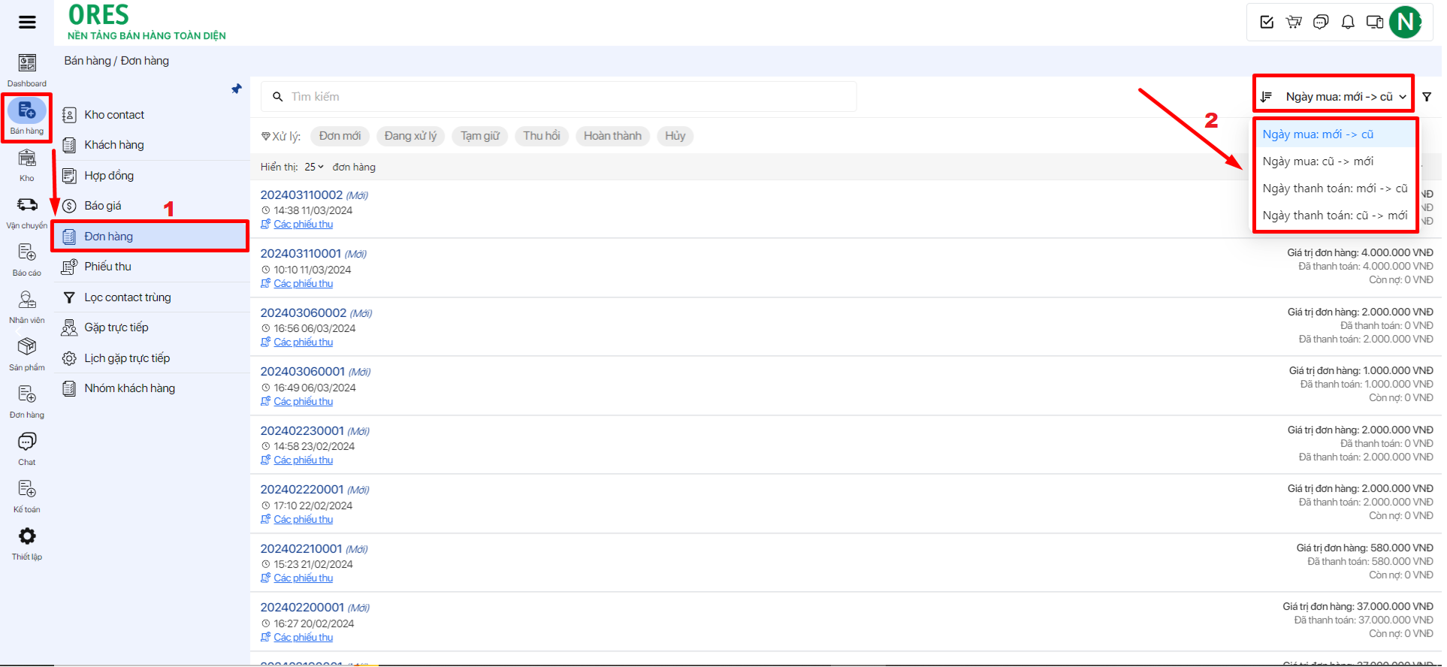Expand the sort dropdown Ngày mua
This screenshot has height=667, width=1447.
(1334, 97)
